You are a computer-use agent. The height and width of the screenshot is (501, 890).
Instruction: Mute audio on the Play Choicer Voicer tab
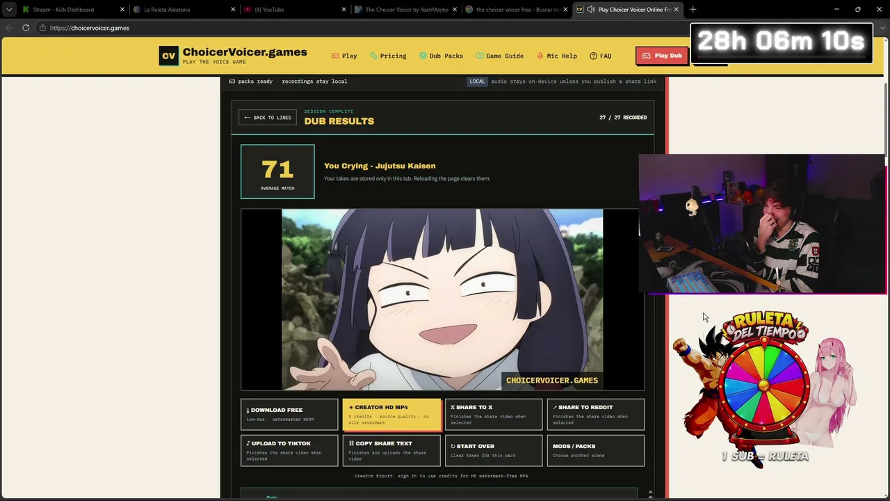point(590,10)
